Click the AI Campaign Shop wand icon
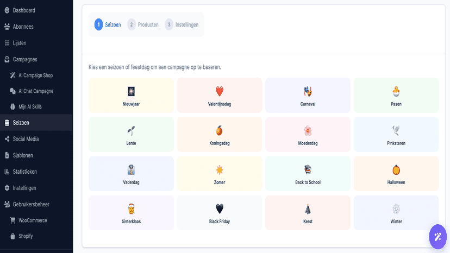 coord(12,75)
